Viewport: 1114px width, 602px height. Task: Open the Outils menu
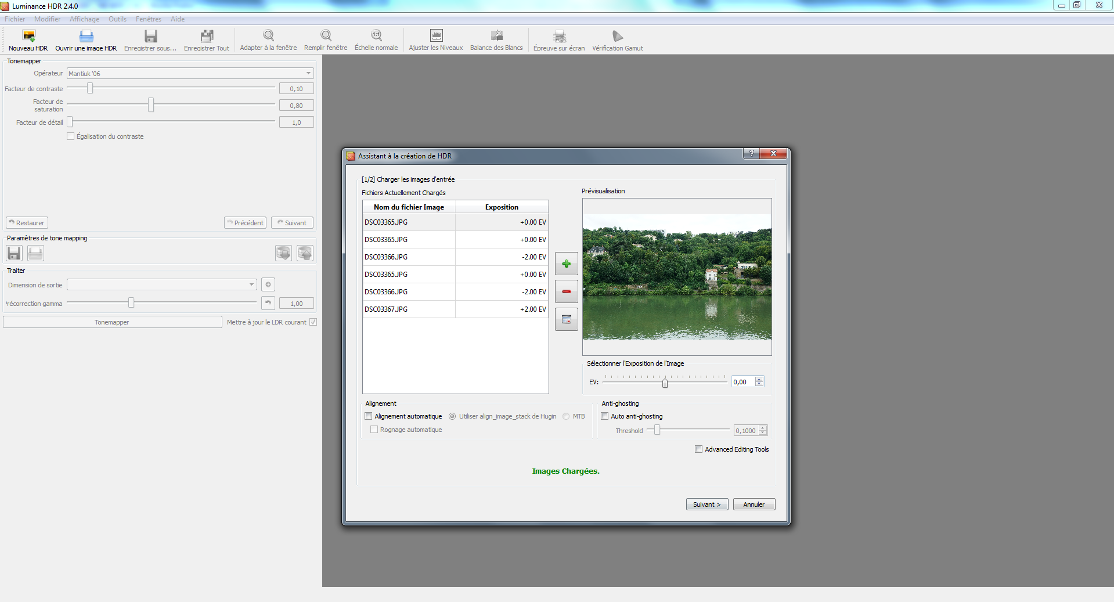(x=117, y=19)
